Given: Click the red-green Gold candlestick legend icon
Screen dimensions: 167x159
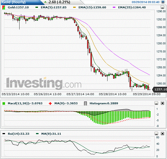Looking at the screenshot, I should (4, 8).
